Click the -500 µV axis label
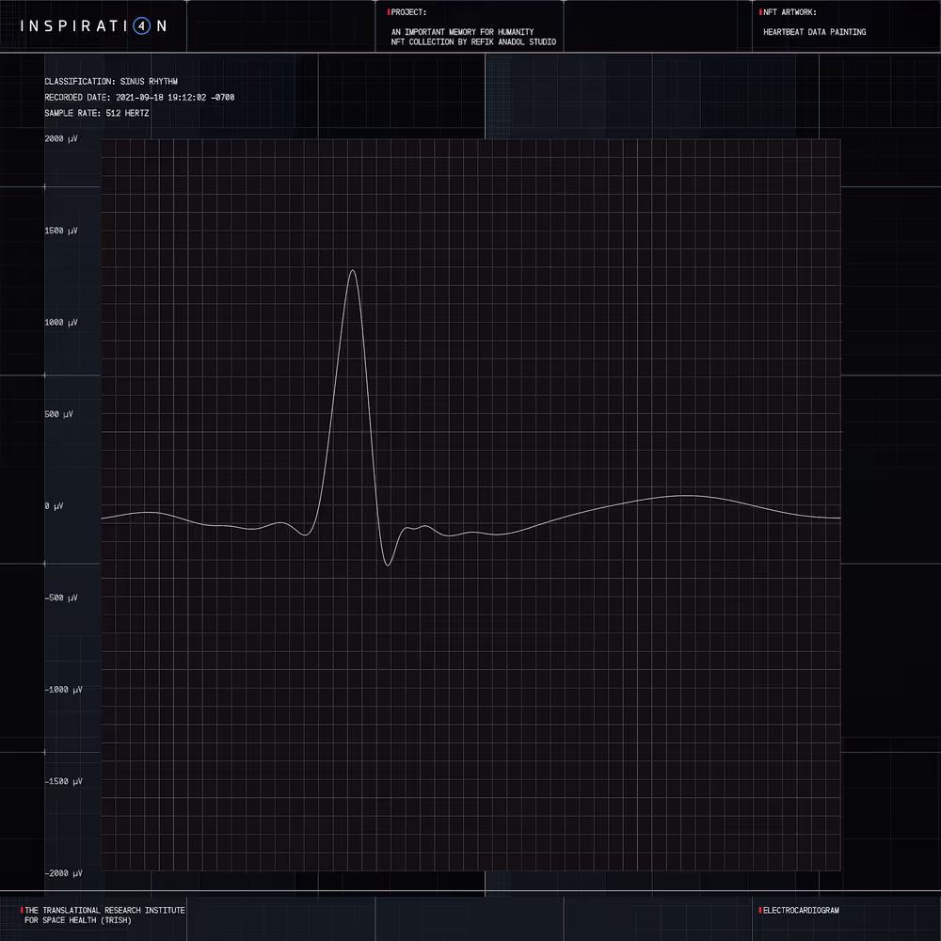Screen dimensions: 941x941 61,598
